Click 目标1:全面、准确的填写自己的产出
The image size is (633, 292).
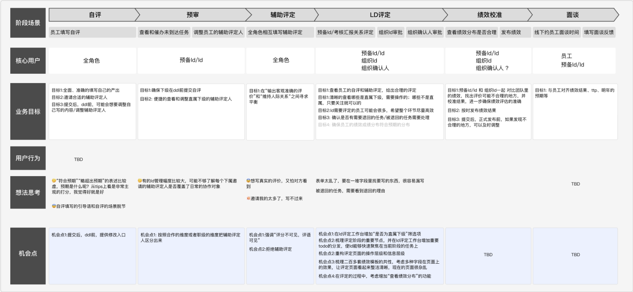85,90
